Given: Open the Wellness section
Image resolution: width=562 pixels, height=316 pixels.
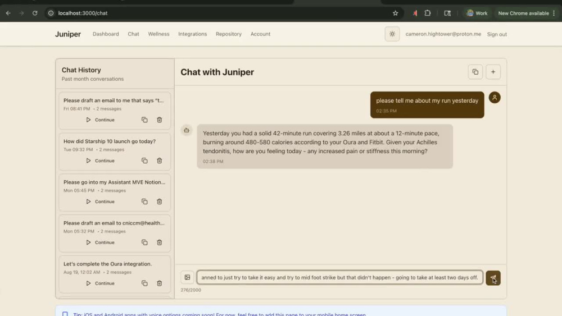Looking at the screenshot, I should tap(158, 34).
